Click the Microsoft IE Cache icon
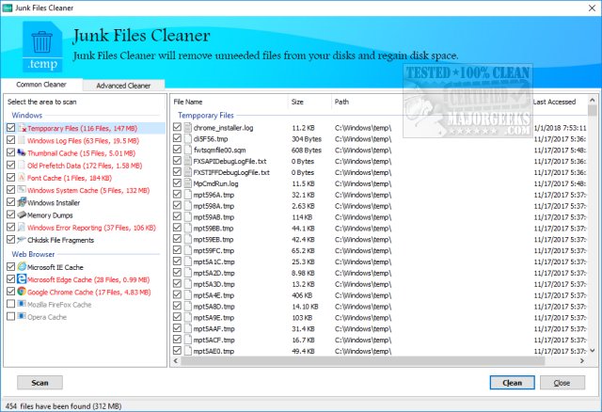 point(22,266)
